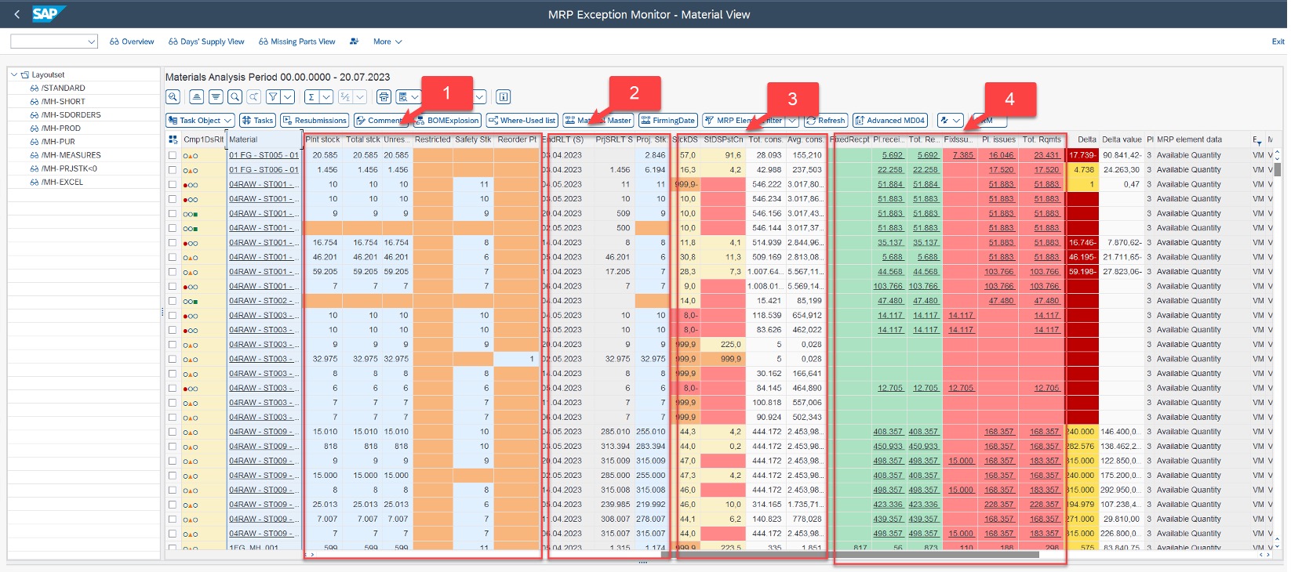Tick checkbox for row 01 FG - ST006 - 01
Screen dimensions: 1291x572
click(x=173, y=169)
